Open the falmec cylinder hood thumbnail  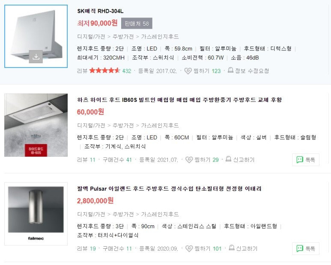(x=36, y=214)
